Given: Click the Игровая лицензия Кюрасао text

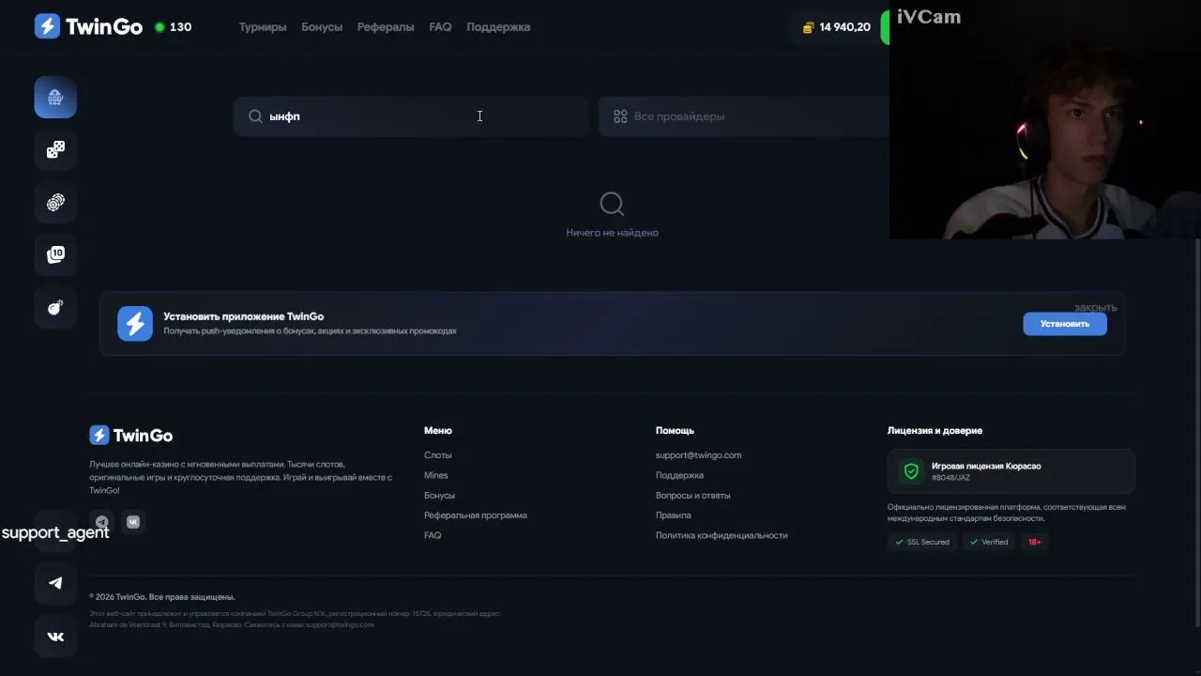Looking at the screenshot, I should [986, 466].
